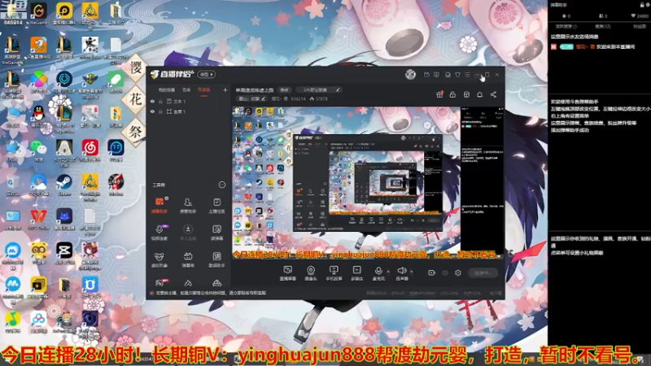Screen dimensions: 651x366
Task: Open the QQ penguin desktop shortcut
Action: 38,115
